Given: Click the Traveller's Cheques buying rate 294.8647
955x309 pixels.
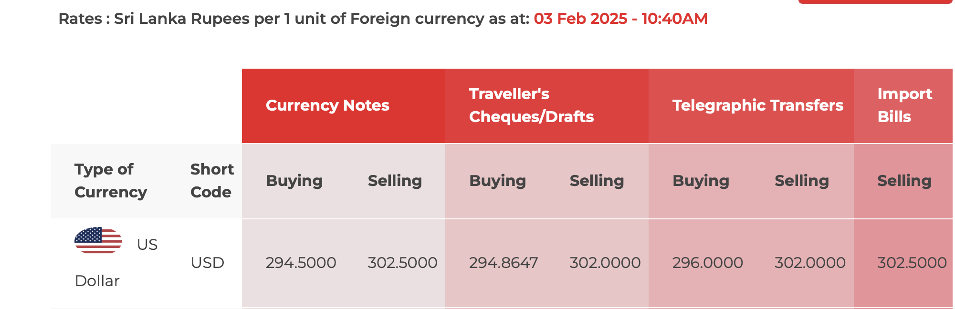Looking at the screenshot, I should 504,263.
